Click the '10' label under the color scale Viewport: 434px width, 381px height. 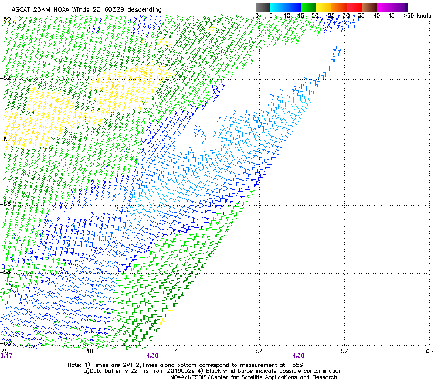click(x=287, y=15)
